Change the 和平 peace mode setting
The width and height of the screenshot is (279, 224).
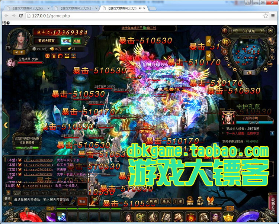pos(19,52)
